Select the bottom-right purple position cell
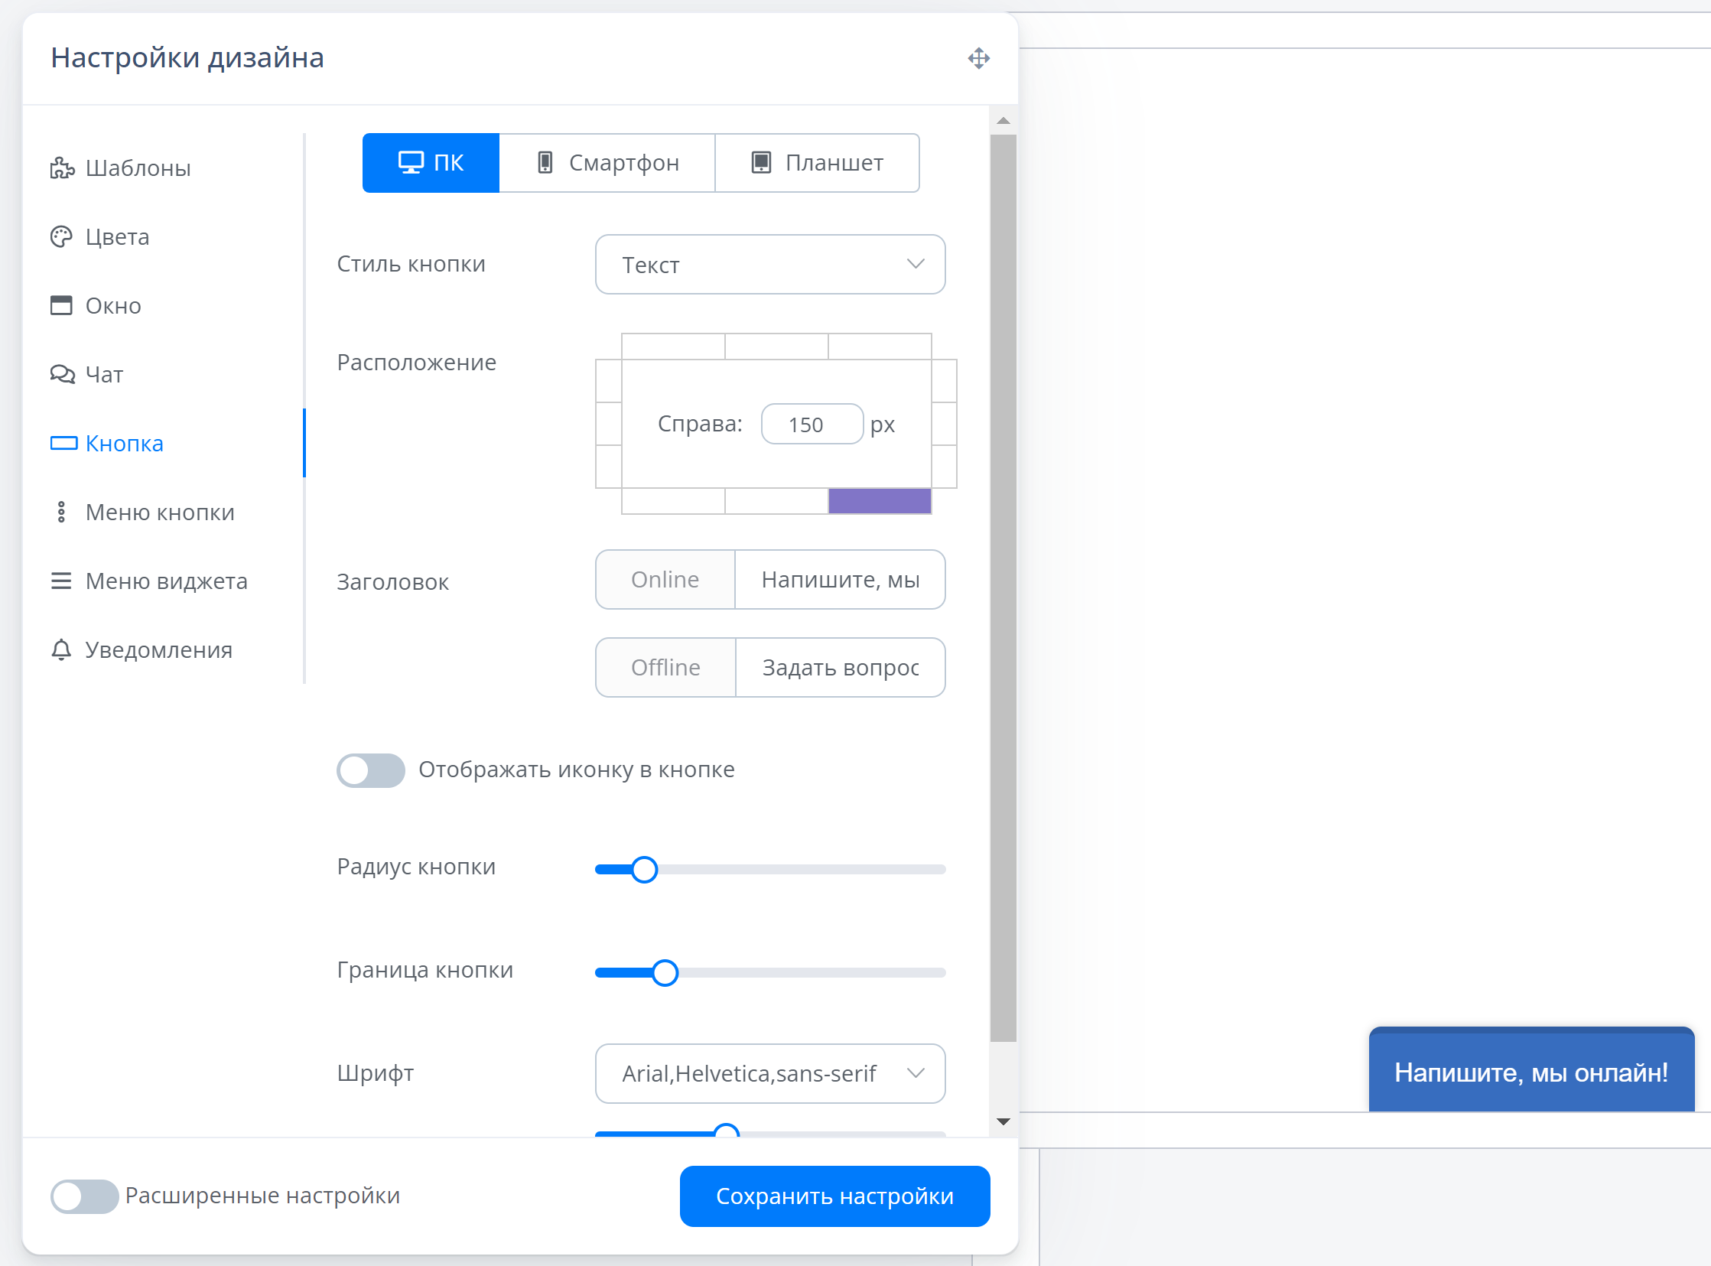Image resolution: width=1711 pixels, height=1266 pixels. click(879, 501)
